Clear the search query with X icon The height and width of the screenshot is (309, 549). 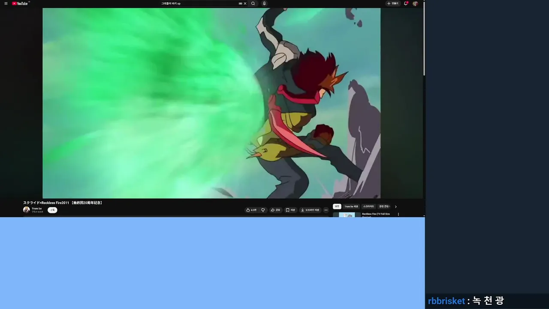tap(245, 3)
